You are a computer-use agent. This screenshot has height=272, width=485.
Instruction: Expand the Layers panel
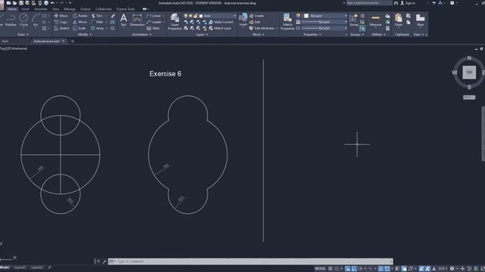point(202,35)
